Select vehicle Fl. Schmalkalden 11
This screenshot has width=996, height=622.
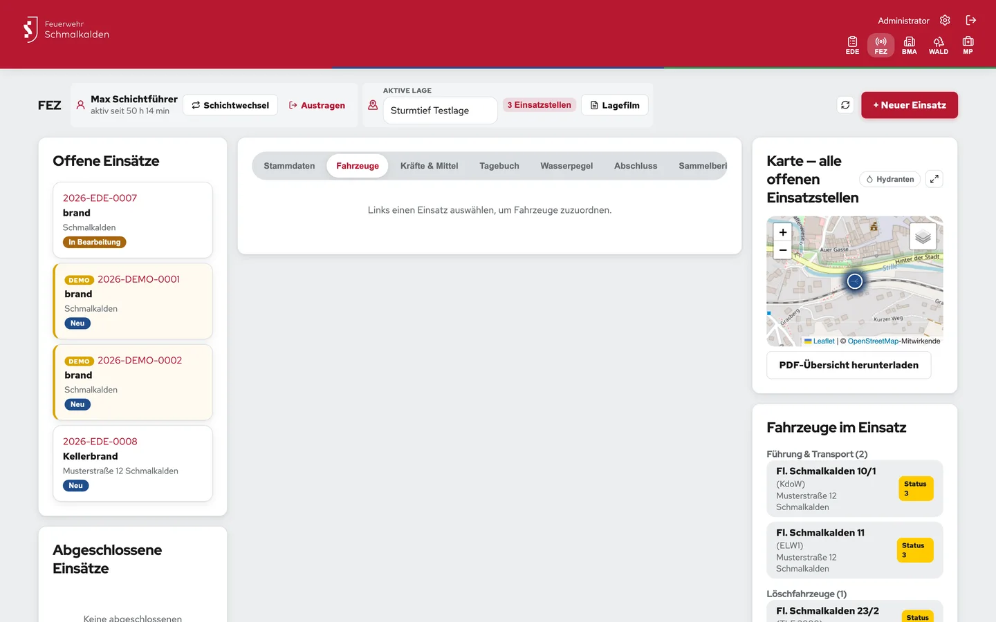(855, 550)
